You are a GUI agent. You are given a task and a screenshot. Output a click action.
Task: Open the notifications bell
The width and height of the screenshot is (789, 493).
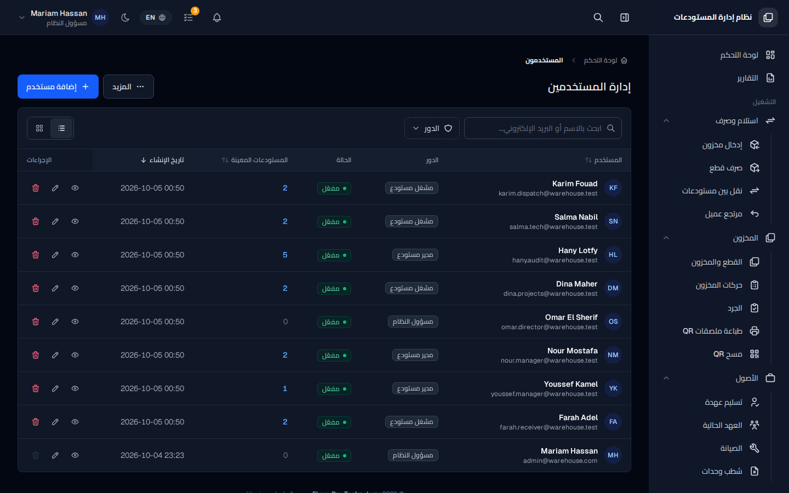217,18
